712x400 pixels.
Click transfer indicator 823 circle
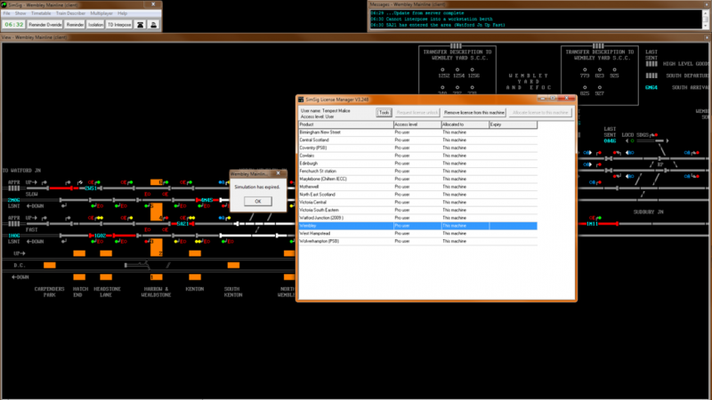click(599, 70)
